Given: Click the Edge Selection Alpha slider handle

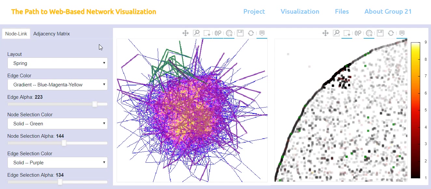Looking at the screenshot, I should [x=60, y=182].
